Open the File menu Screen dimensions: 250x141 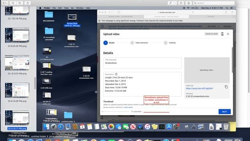(54, 8)
